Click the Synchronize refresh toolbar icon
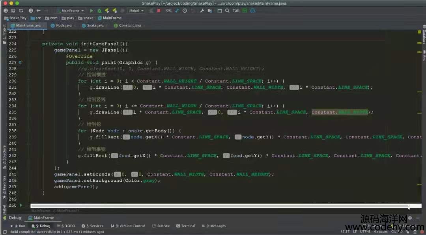426x235 pixels. coord(21,11)
